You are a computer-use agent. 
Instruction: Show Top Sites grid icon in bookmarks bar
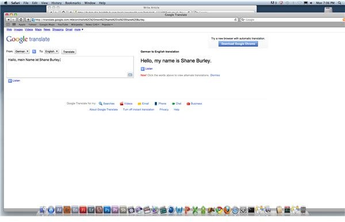pyautogui.click(x=14, y=25)
